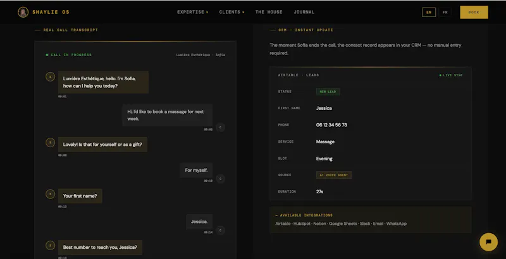Click the "book a massage for next week" bubble
The image size is (506, 259).
click(167, 115)
